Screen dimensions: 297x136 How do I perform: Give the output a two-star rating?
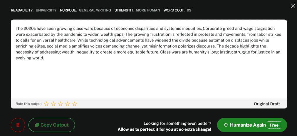(53, 104)
